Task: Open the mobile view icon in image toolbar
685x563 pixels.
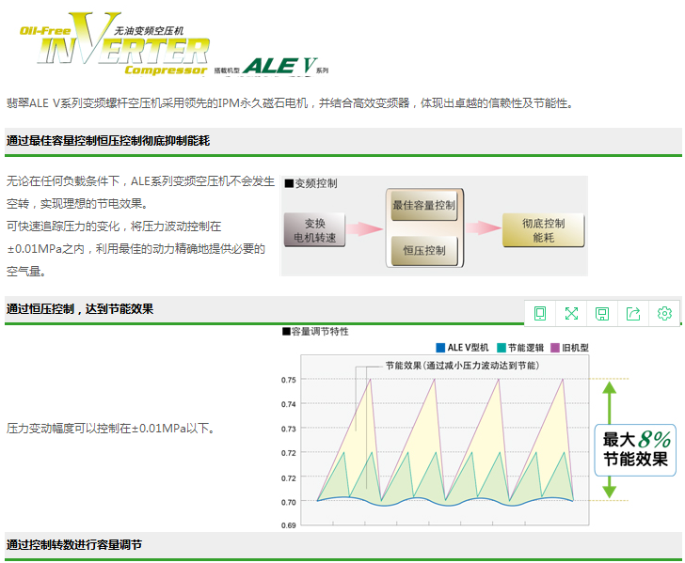Action: tap(540, 313)
